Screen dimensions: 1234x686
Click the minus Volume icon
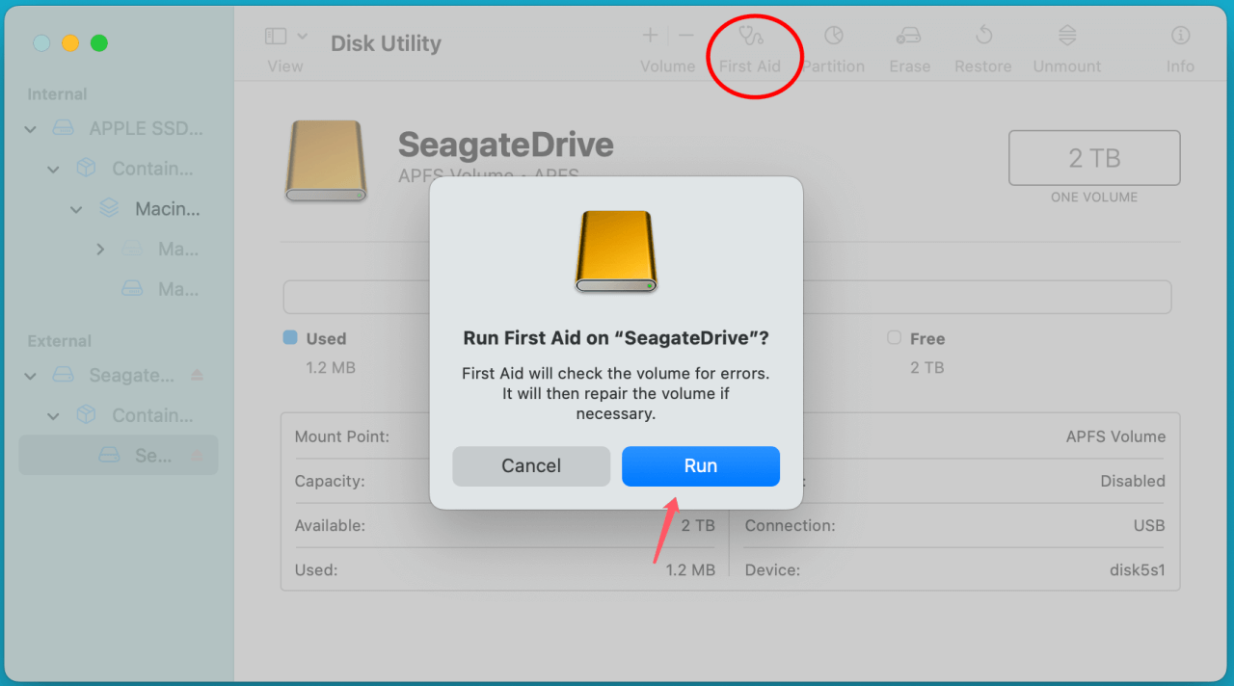pos(684,36)
